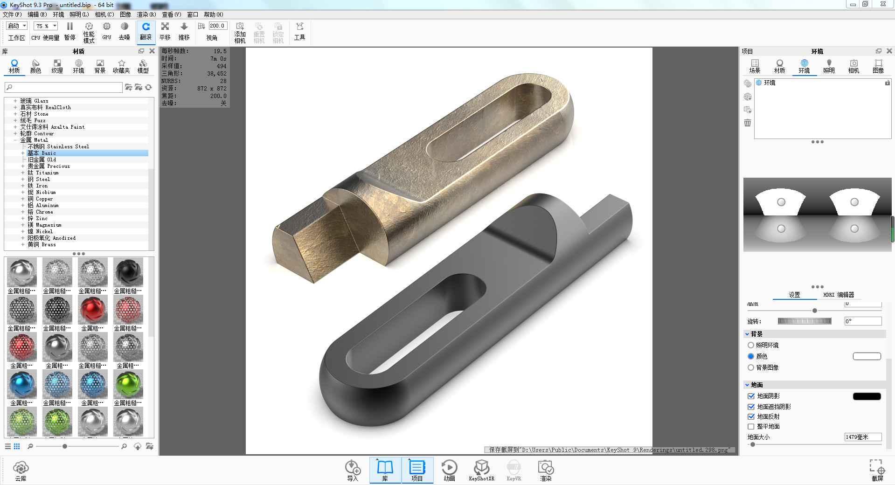Open the Lighting menu

click(x=79, y=14)
